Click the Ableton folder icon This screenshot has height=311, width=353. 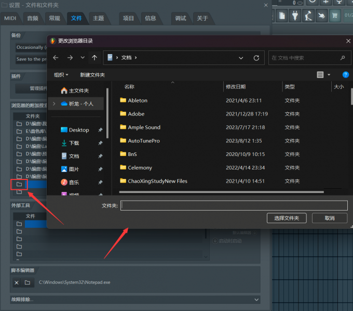pyautogui.click(x=123, y=100)
